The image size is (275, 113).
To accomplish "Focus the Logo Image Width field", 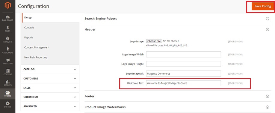I will 183,54.
